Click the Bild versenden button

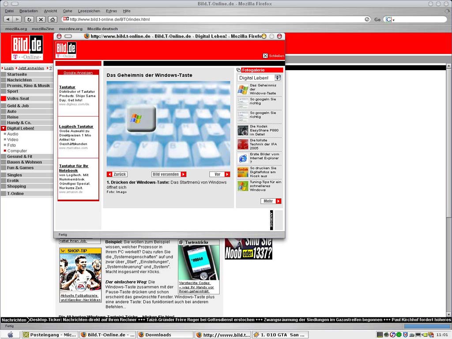169,174
